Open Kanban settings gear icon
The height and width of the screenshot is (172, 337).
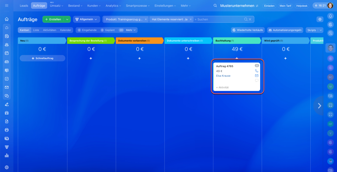(320, 19)
